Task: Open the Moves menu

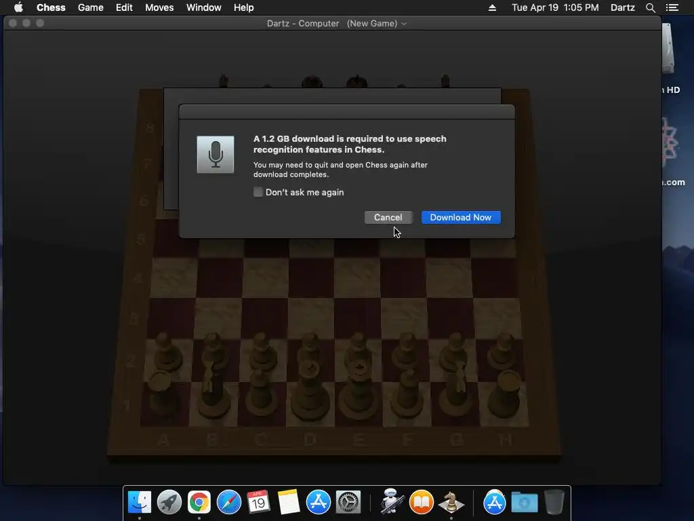Action: click(159, 7)
